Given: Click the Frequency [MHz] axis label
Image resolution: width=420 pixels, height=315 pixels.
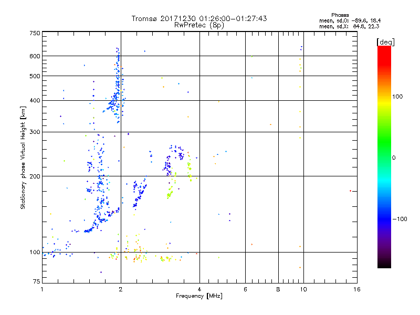Looking at the screenshot, I should coord(198,297).
